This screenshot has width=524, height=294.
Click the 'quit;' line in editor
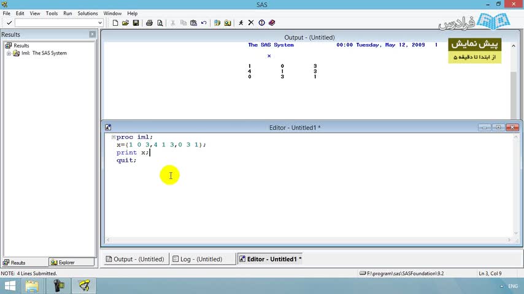pyautogui.click(x=126, y=160)
